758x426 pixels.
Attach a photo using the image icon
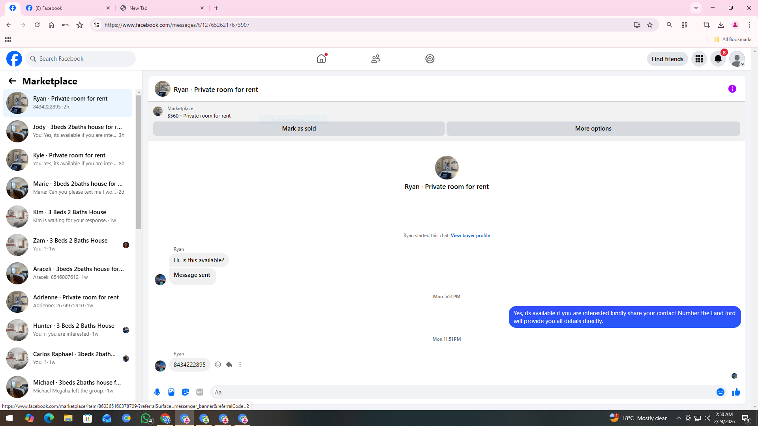171,392
